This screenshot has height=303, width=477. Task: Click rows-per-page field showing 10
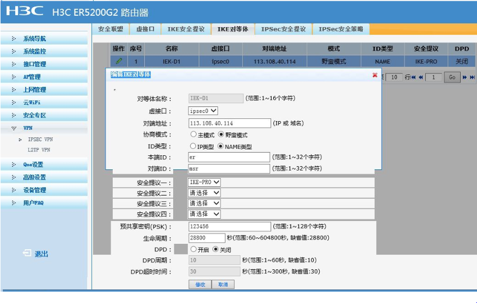[x=394, y=77]
